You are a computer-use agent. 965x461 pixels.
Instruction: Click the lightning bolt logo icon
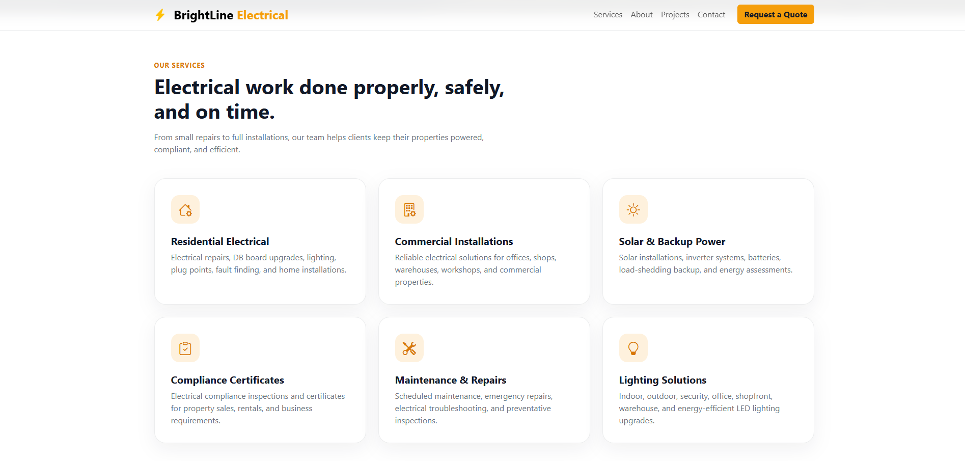160,15
